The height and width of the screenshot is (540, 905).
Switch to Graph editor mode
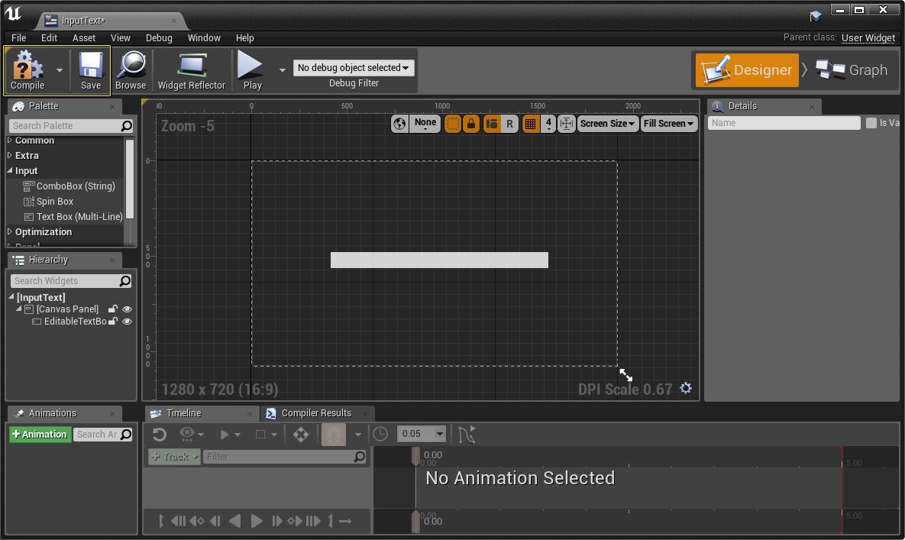tap(852, 70)
